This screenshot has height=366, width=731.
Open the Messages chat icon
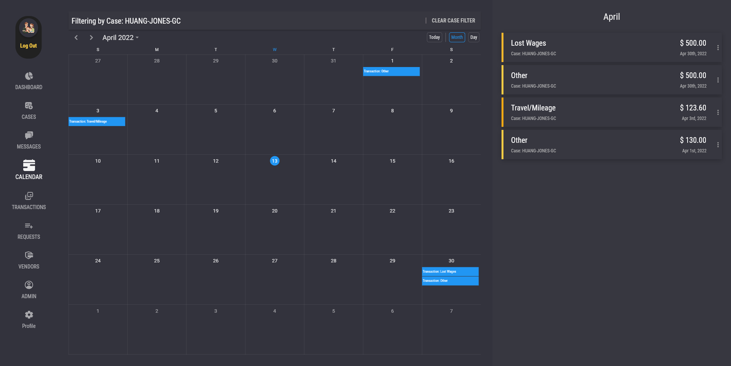click(x=29, y=136)
